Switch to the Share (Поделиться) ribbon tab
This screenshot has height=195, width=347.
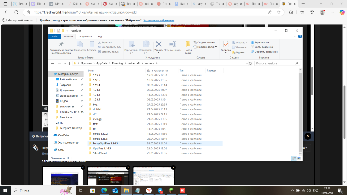point(85,36)
